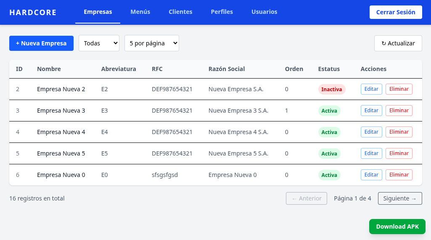Screen dimensions: 431x240
Task: Edit Empresa Nueva 2
Action: (371, 89)
